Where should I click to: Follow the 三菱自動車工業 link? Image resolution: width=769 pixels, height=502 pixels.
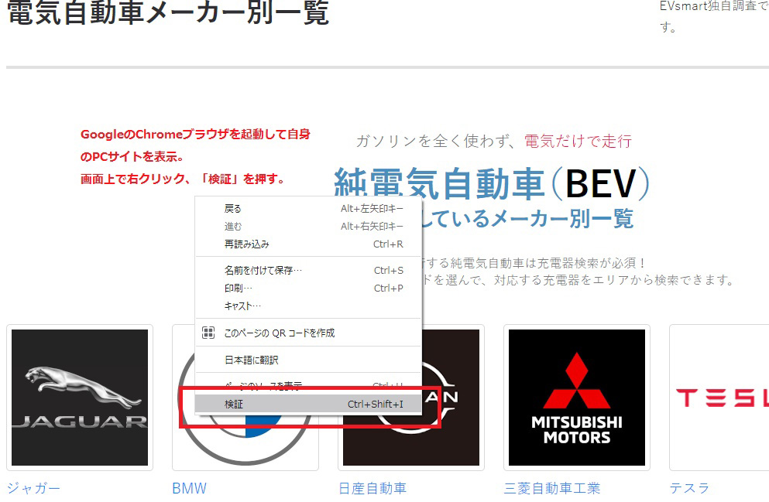point(552,488)
